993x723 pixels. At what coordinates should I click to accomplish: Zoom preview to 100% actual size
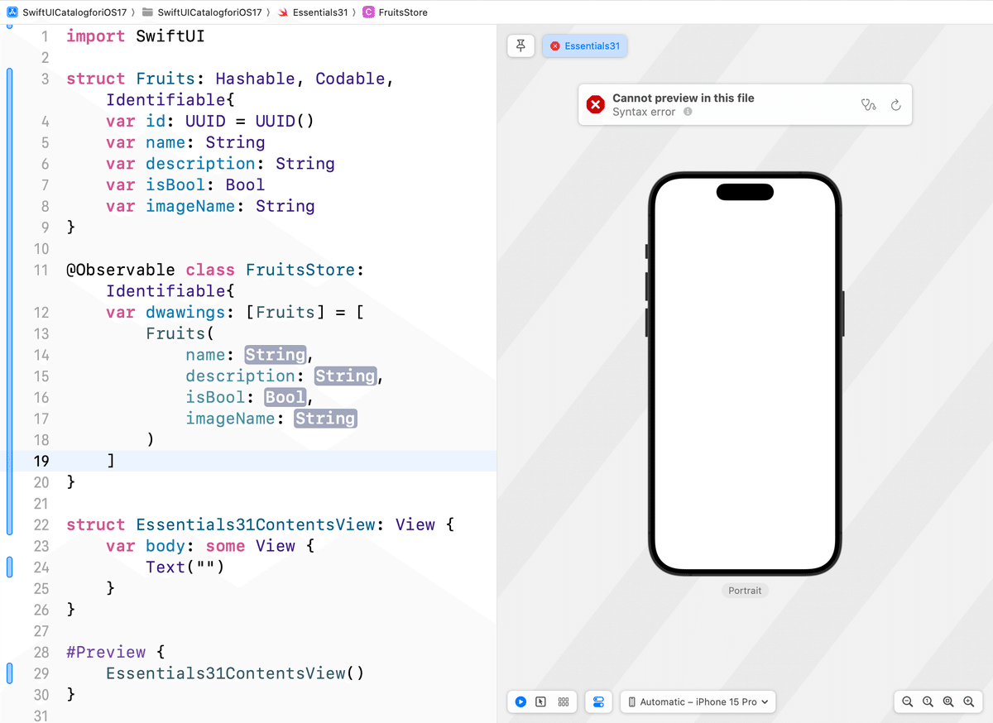(928, 701)
